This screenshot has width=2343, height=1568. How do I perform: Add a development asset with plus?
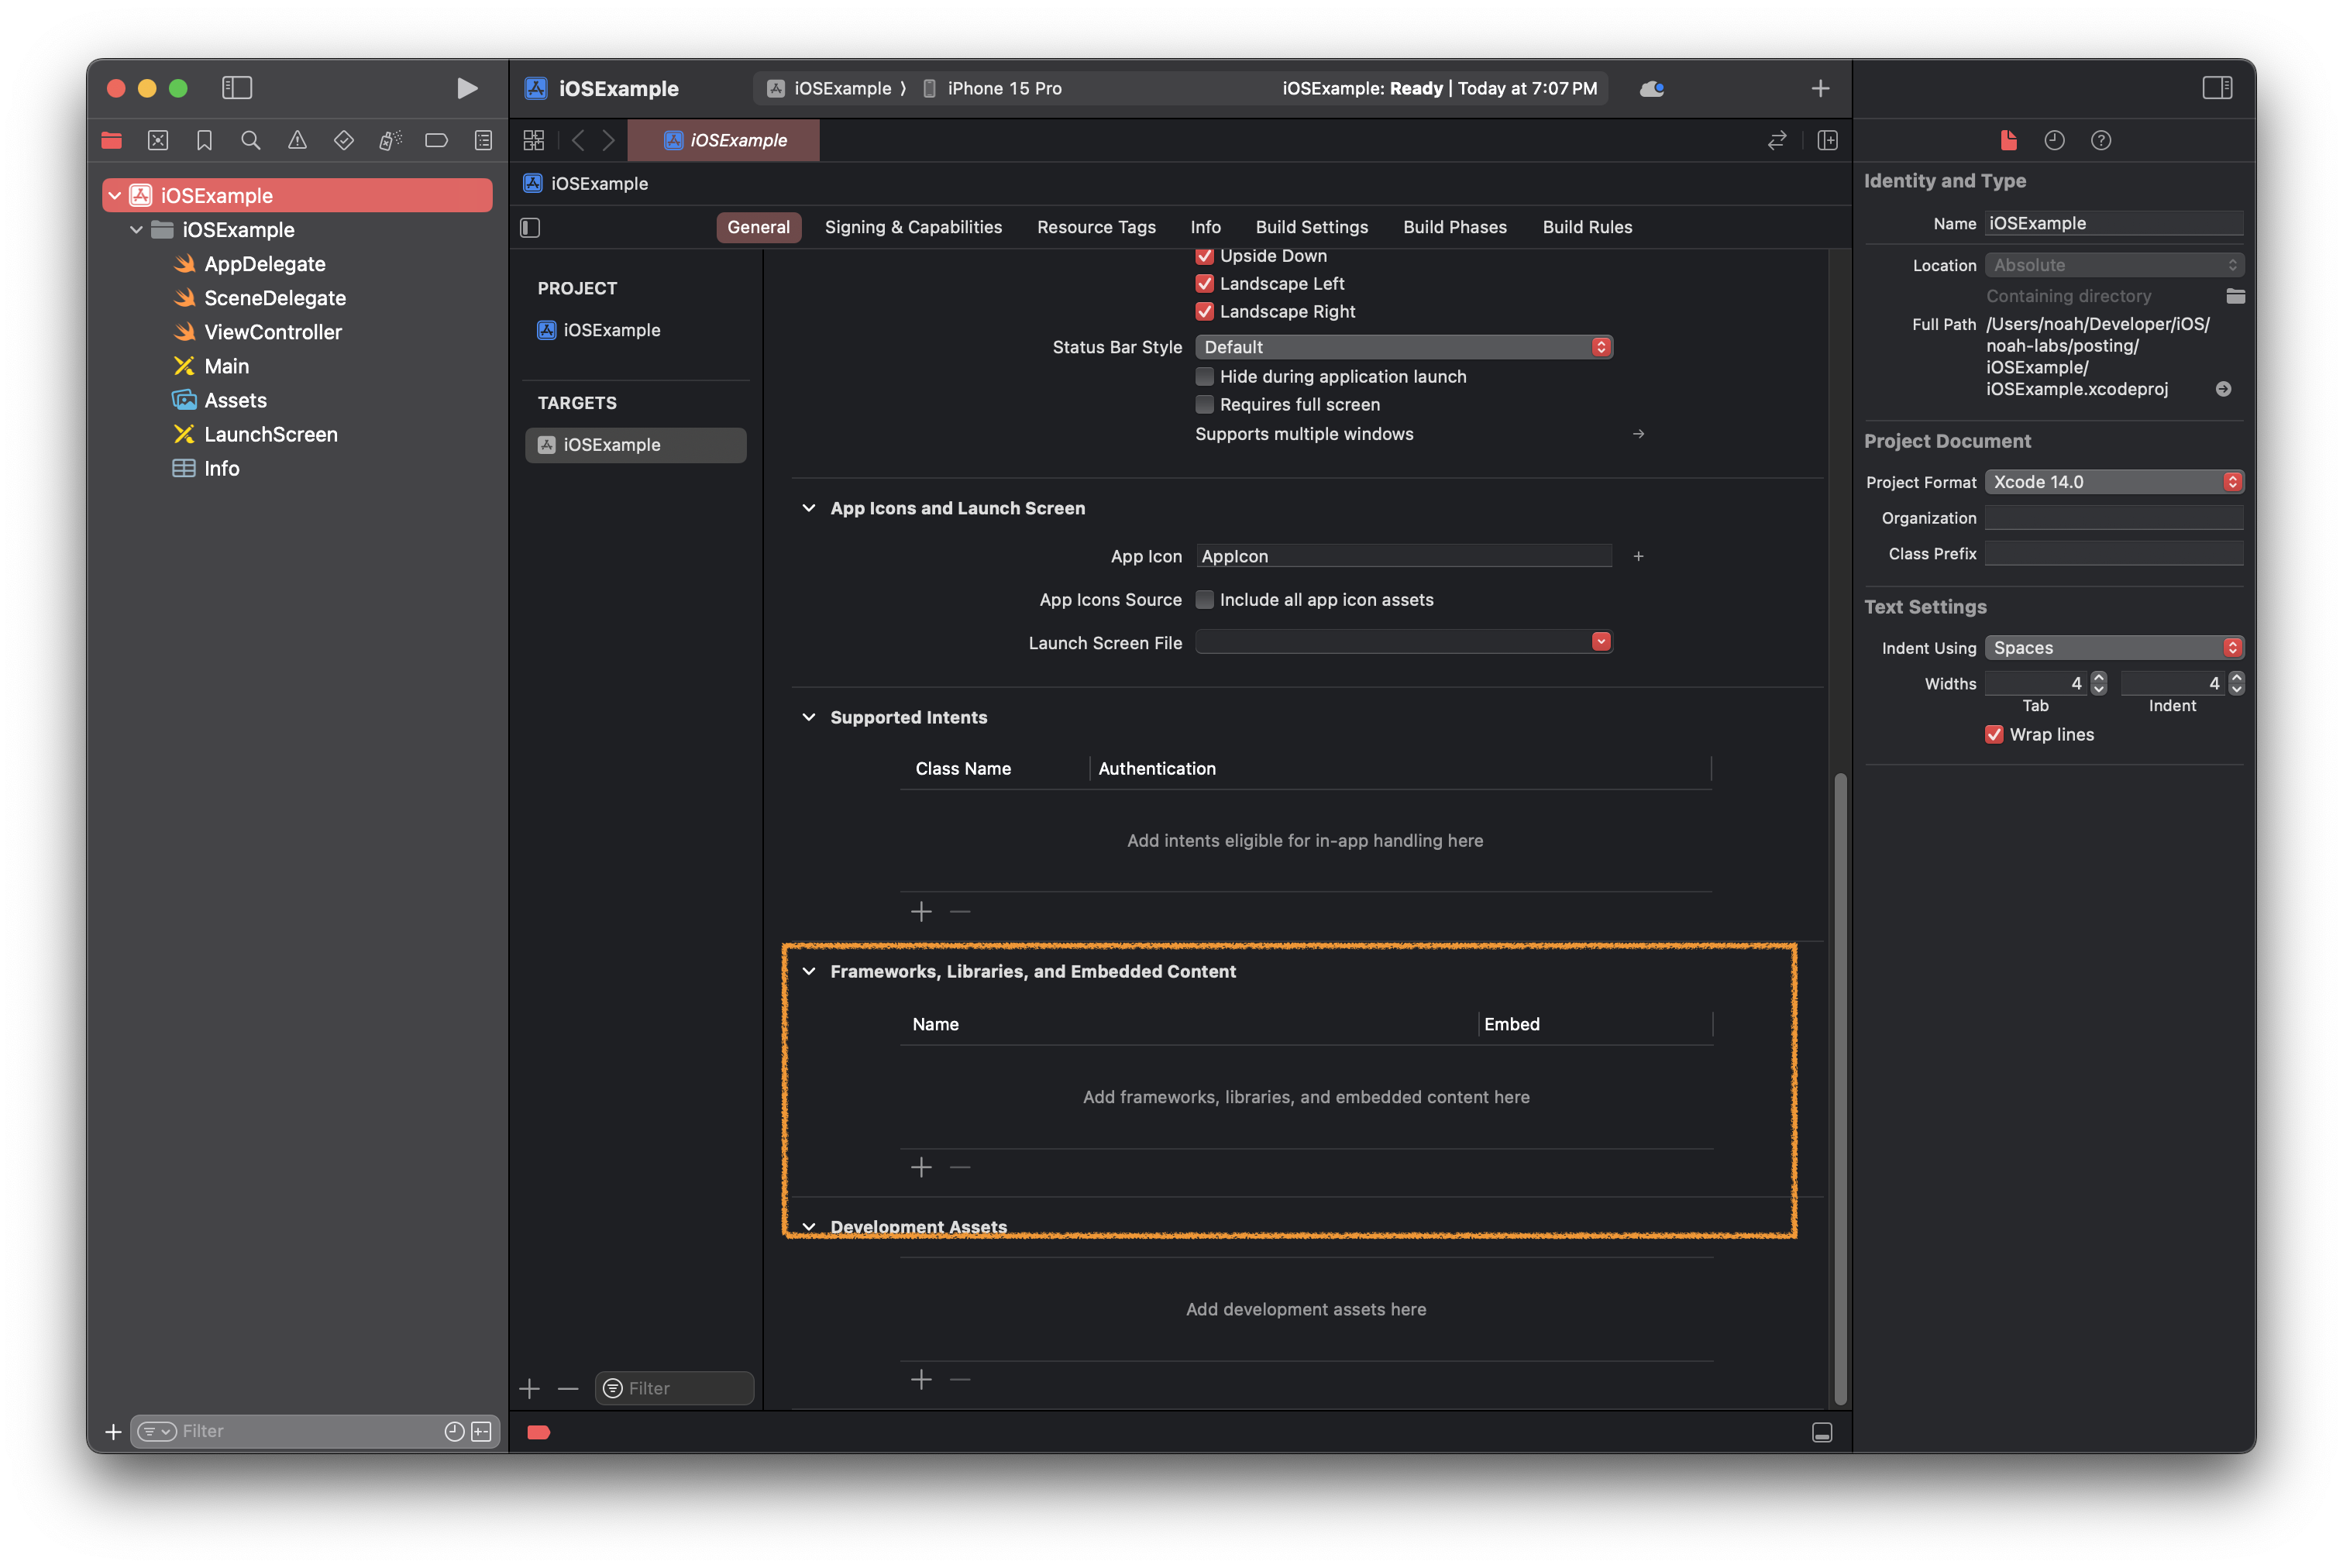[x=921, y=1379]
